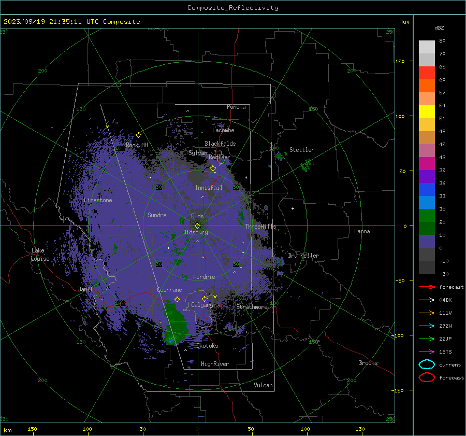
Task: Select the magenta 42 dBZ color swatch
Action: click(x=427, y=163)
